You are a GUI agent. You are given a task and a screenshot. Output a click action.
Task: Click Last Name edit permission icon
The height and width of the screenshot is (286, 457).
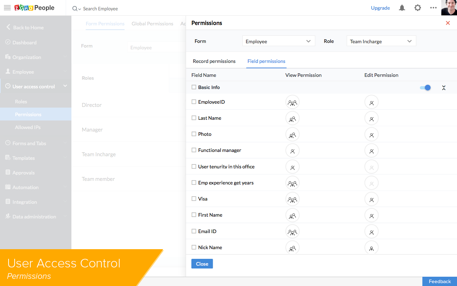click(371, 119)
